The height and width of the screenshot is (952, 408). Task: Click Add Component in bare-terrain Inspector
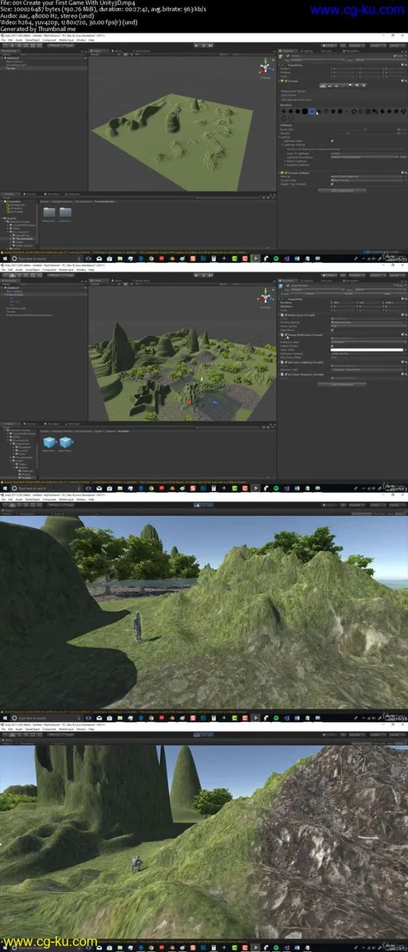point(342,191)
